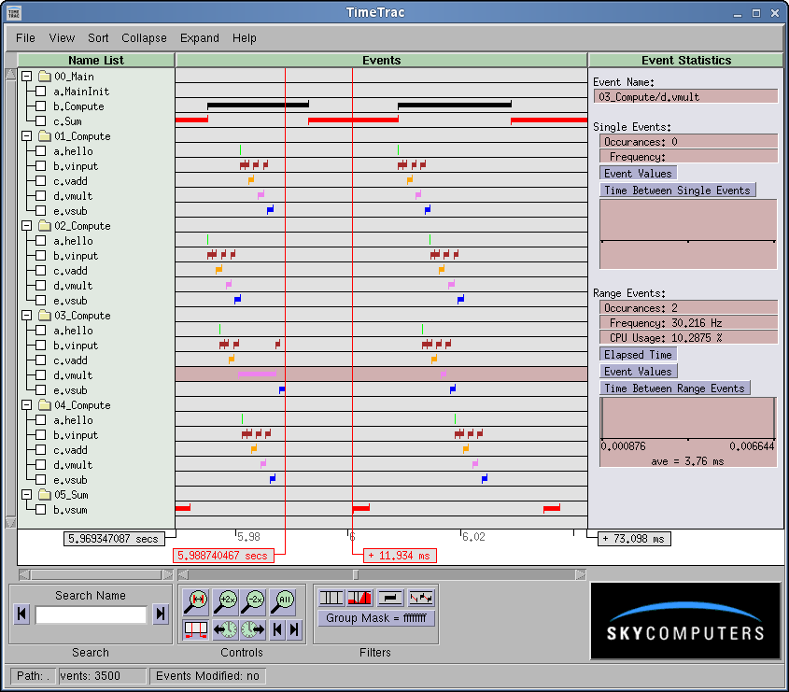Show all events with the All magnifier

(283, 600)
